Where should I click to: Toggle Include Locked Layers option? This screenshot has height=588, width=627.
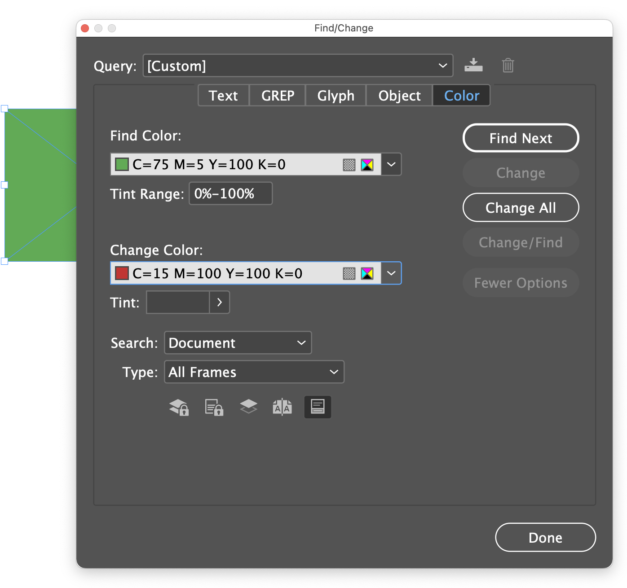tap(179, 407)
